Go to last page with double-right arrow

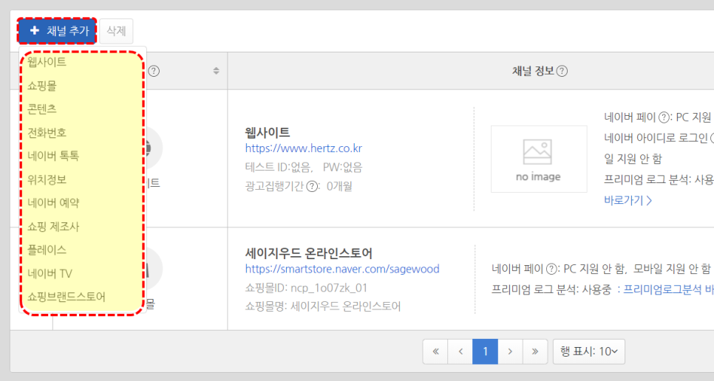[535, 351]
